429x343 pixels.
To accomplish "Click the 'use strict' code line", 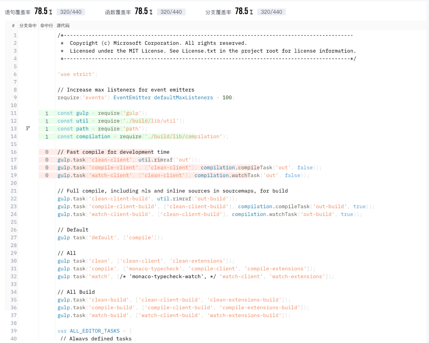I will pos(77,74).
